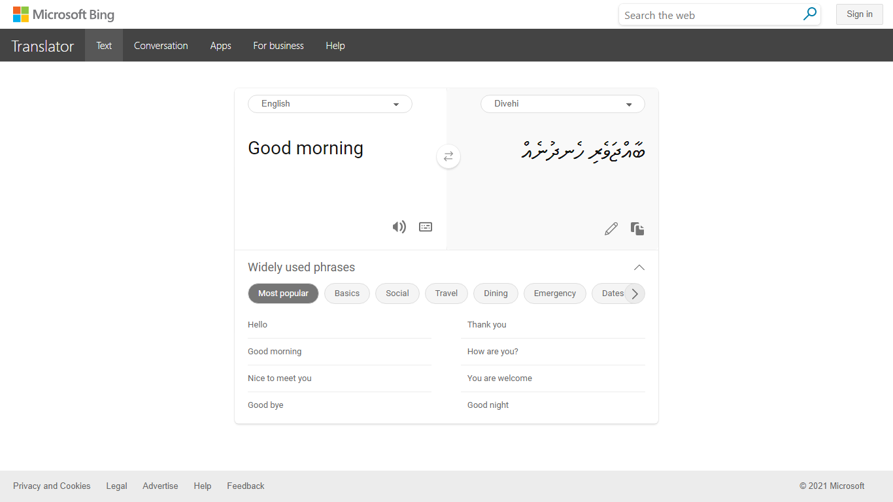Click the search magnifier icon

(810, 14)
